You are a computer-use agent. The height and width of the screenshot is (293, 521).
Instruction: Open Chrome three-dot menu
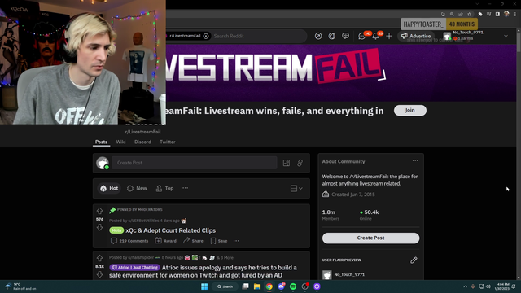515,14
